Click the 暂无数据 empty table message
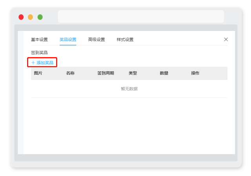The height and width of the screenshot is (176, 251). tap(129, 89)
